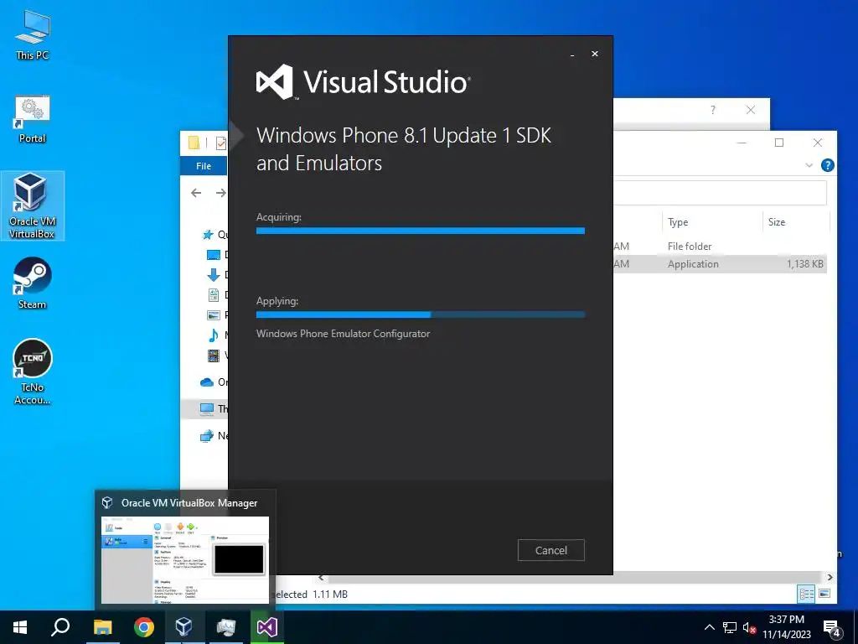Click the Explorer properties checkmark toolbar icon
858x644 pixels.
point(221,143)
